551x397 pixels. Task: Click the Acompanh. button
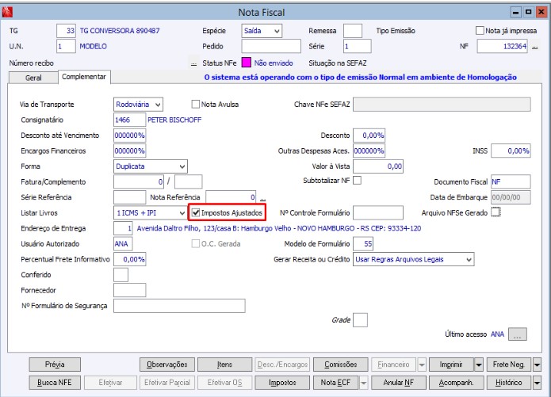(x=456, y=383)
